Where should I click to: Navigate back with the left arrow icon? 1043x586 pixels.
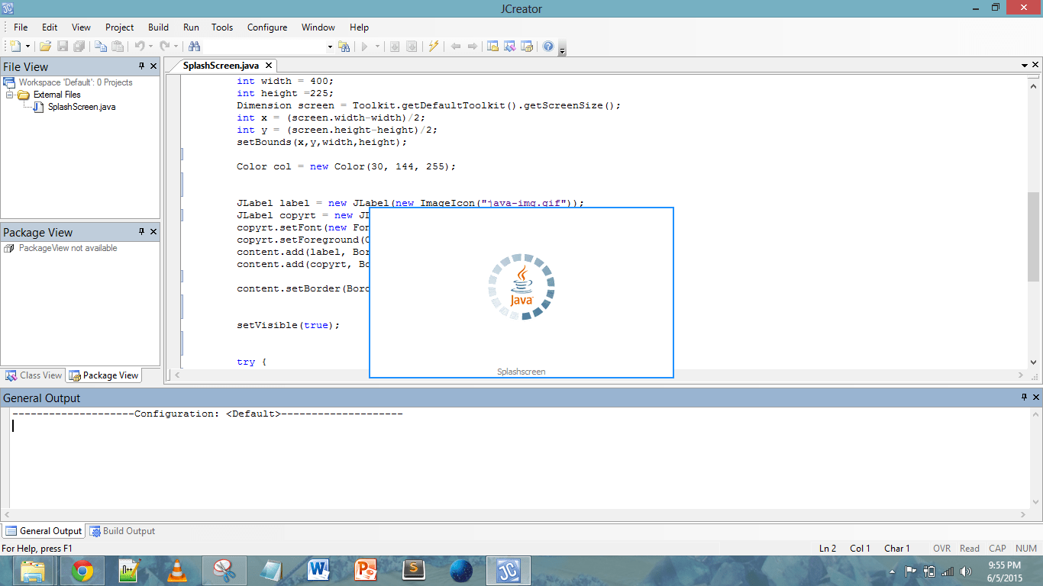456,47
